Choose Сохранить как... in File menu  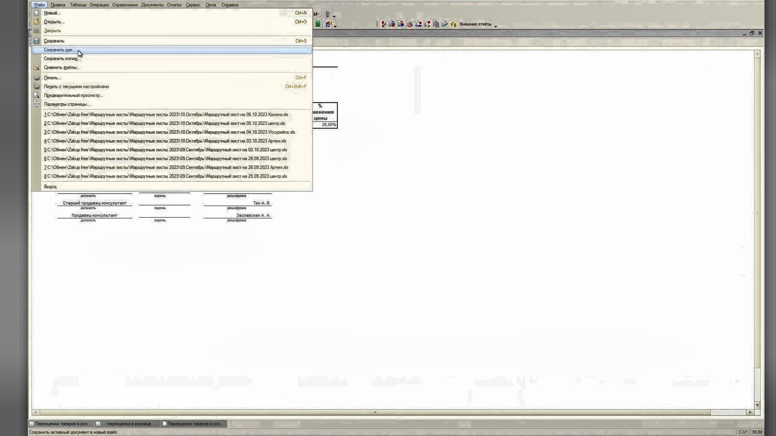tap(172, 50)
